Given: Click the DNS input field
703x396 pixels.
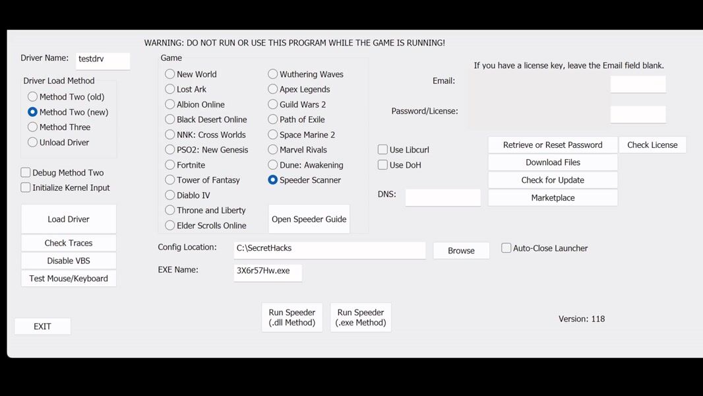Looking at the screenshot, I should [x=443, y=197].
